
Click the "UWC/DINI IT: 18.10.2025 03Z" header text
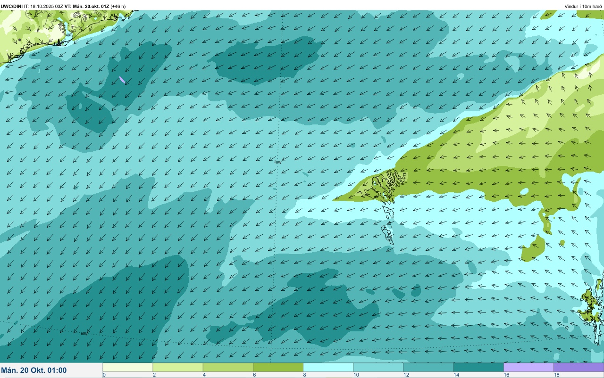32,6
